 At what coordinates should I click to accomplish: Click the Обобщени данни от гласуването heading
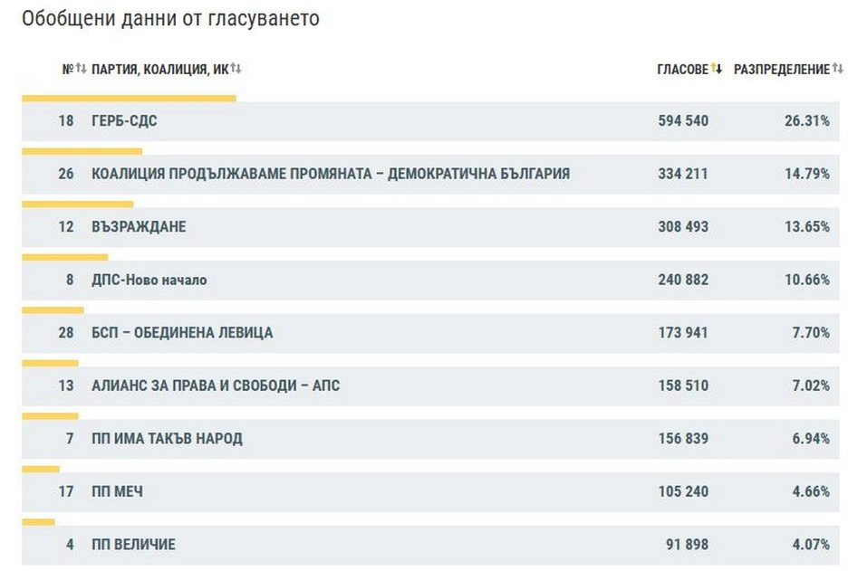coord(170,19)
